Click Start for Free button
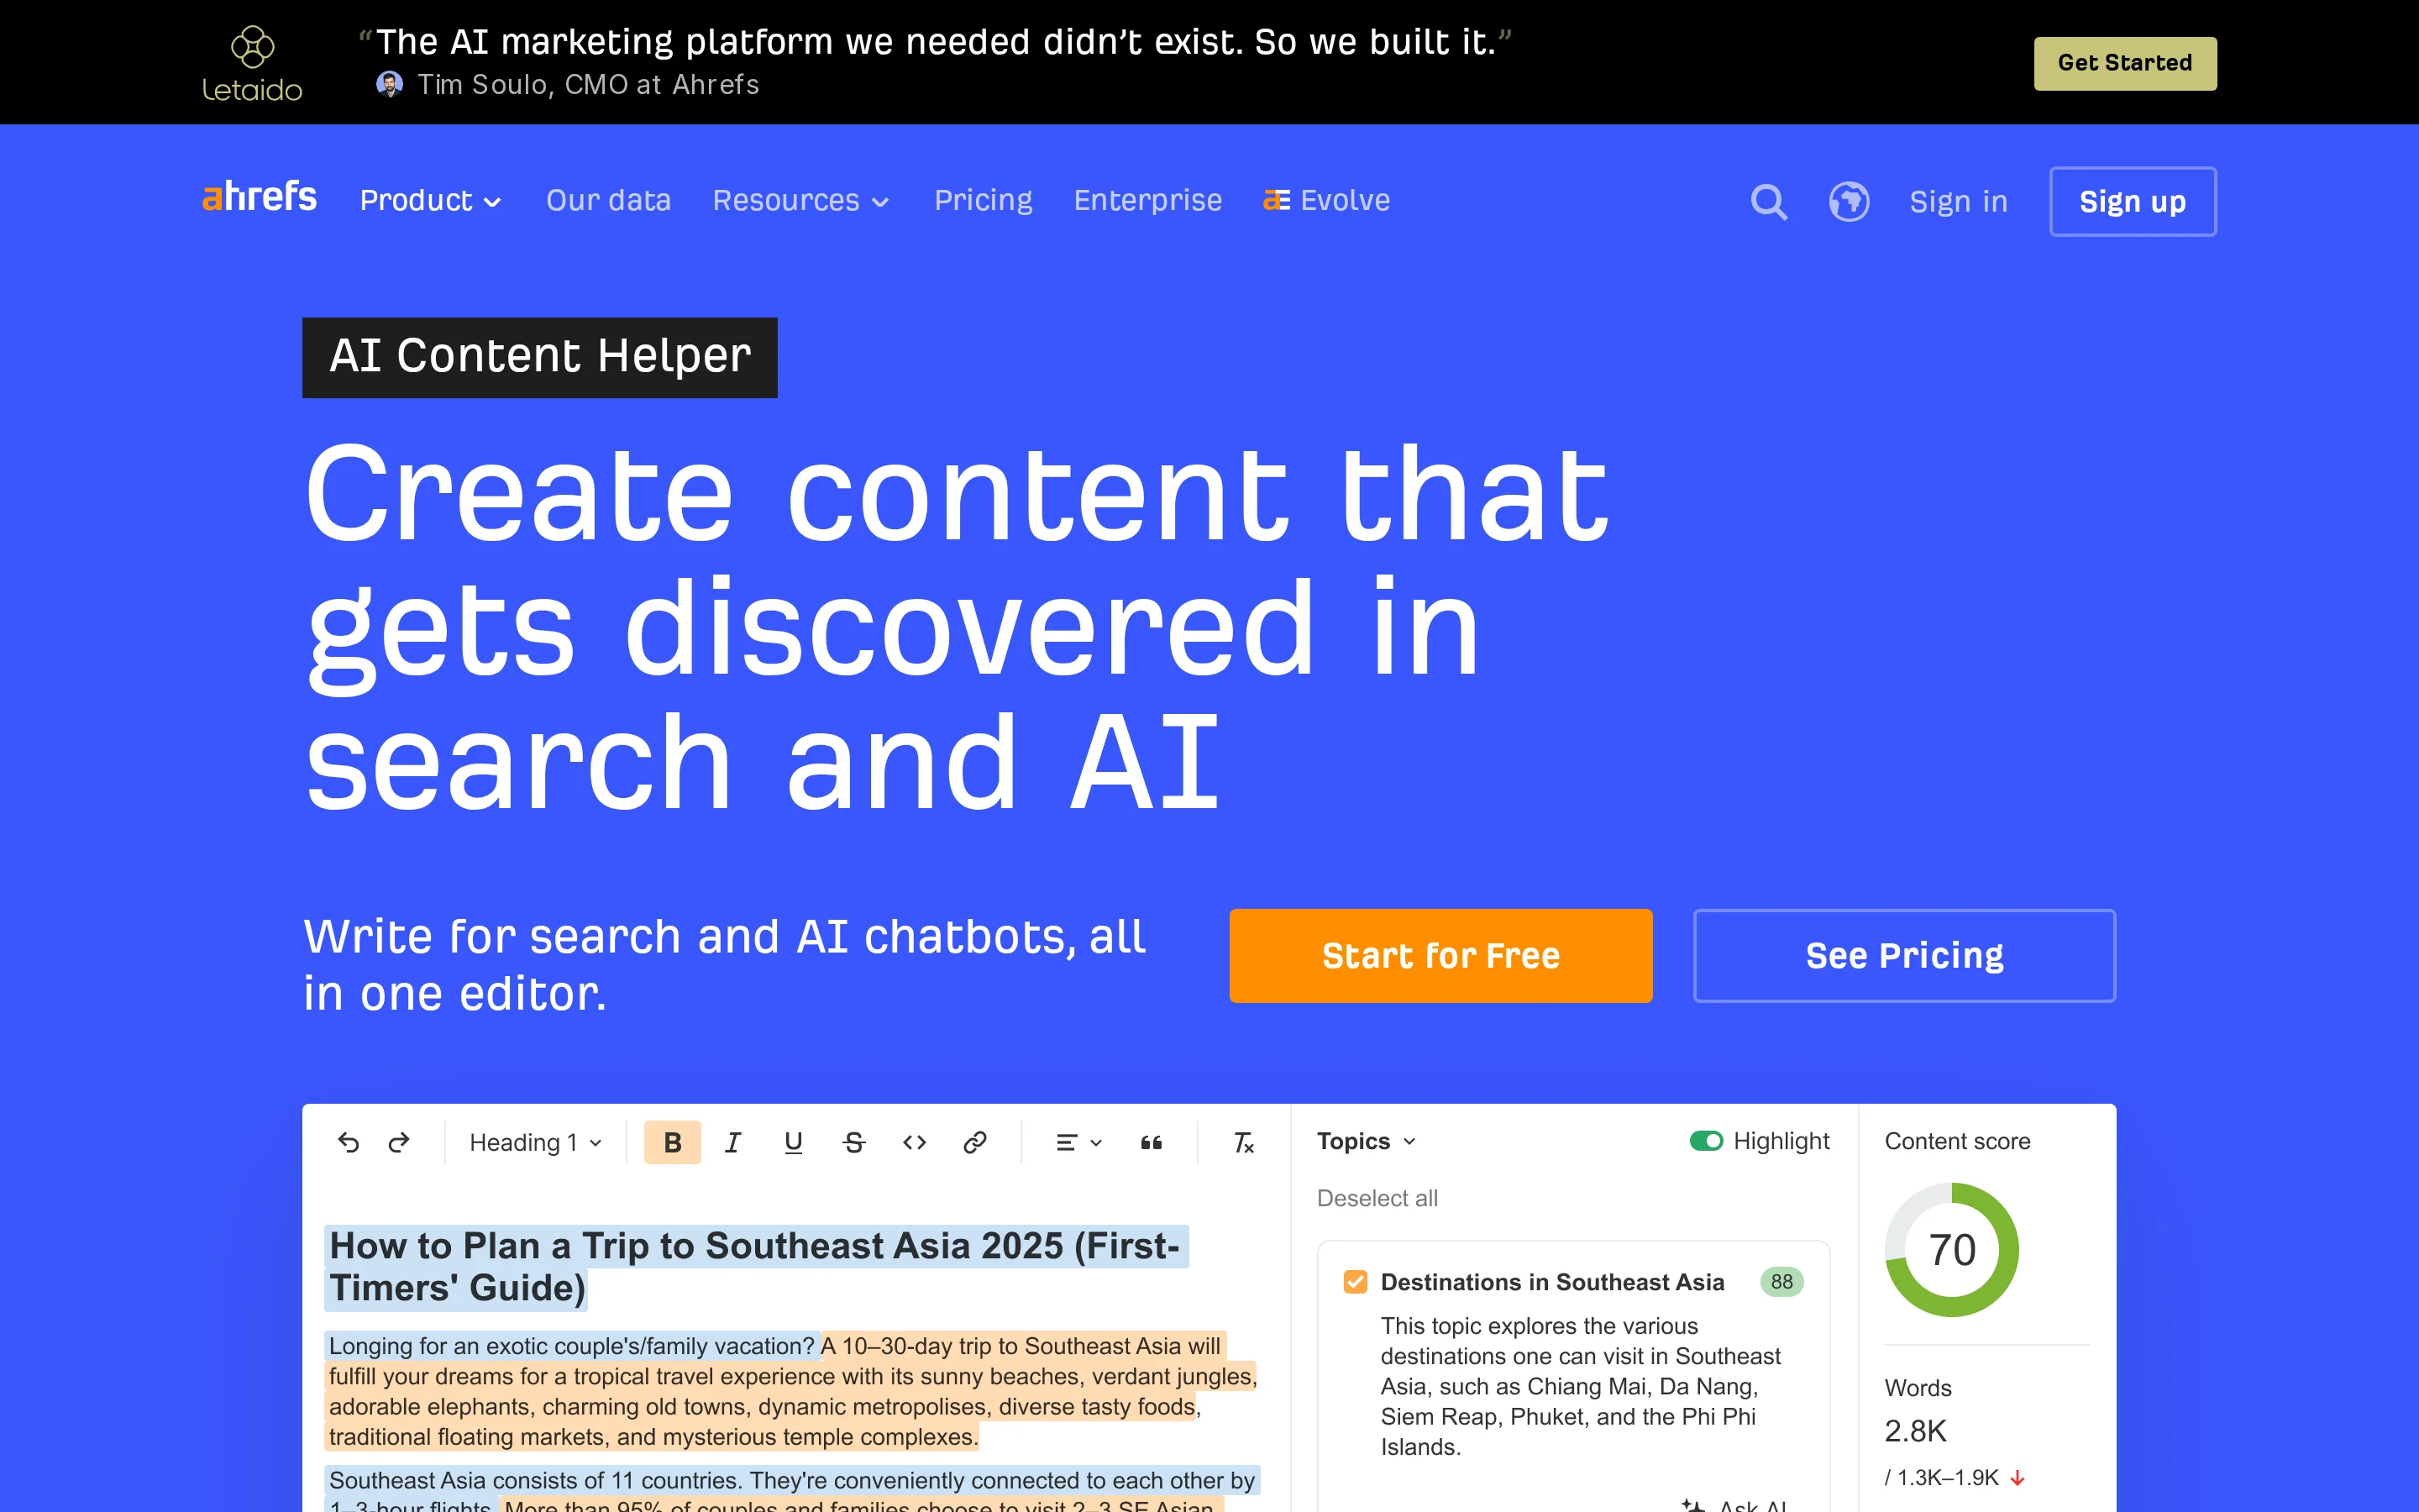Image resolution: width=2419 pixels, height=1512 pixels. 1440,955
